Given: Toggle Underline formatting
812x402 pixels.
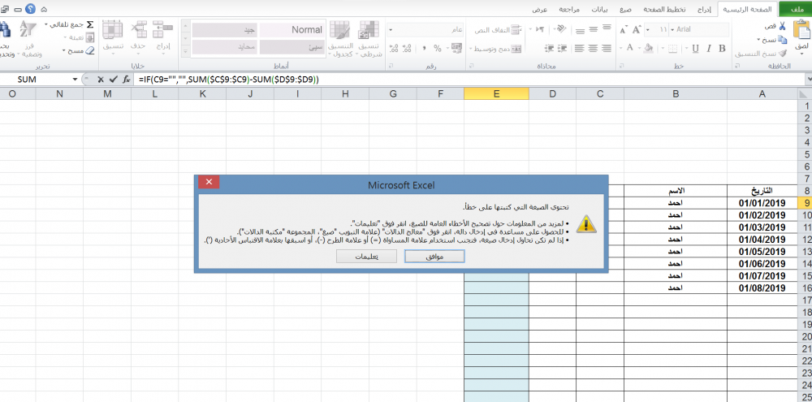Looking at the screenshot, I should (696, 48).
